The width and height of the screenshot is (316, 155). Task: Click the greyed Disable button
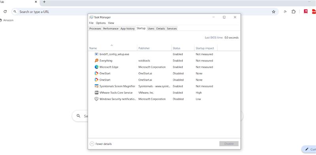pyautogui.click(x=229, y=144)
